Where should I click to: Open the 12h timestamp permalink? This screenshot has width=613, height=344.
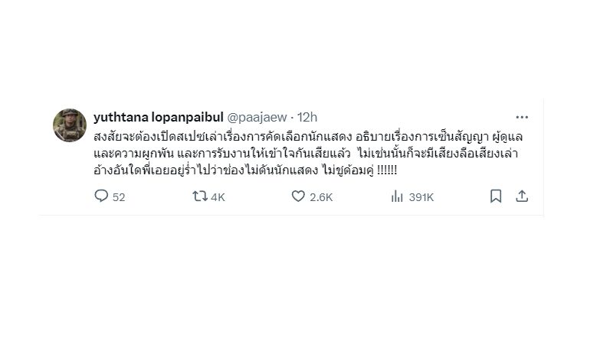click(x=307, y=117)
